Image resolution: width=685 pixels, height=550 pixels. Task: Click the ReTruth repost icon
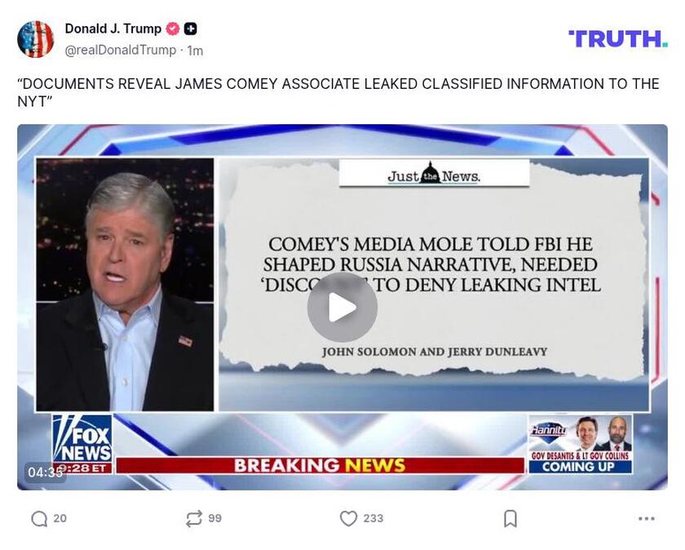tap(194, 518)
